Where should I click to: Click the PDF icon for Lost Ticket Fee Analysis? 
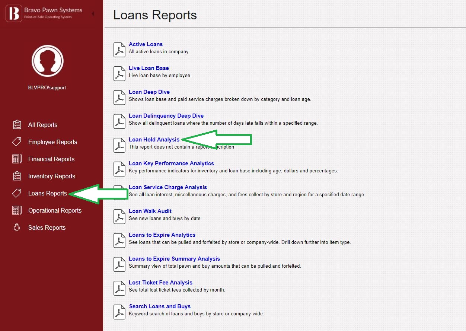119,288
